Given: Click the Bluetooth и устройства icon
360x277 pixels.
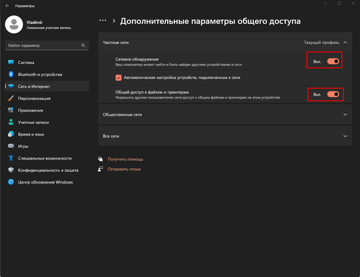Looking at the screenshot, I should pos(11,74).
